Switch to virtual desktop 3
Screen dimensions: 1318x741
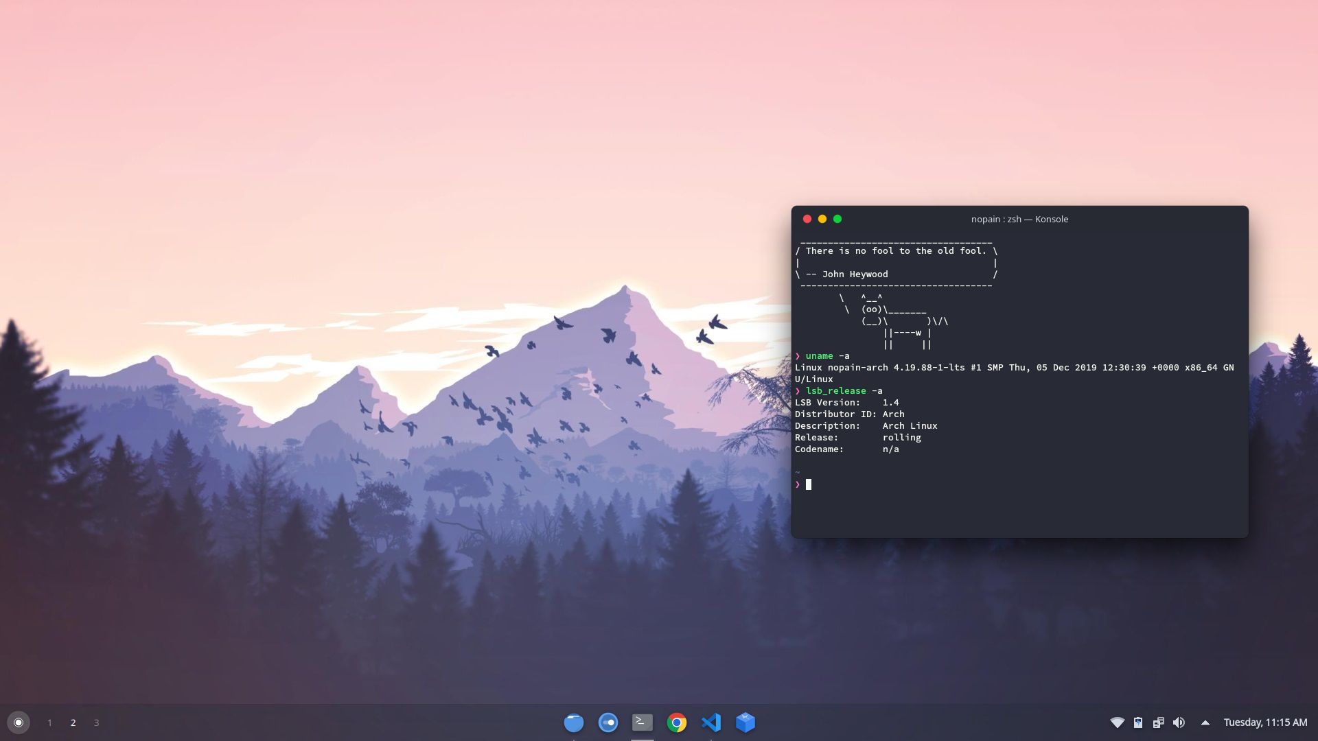96,722
